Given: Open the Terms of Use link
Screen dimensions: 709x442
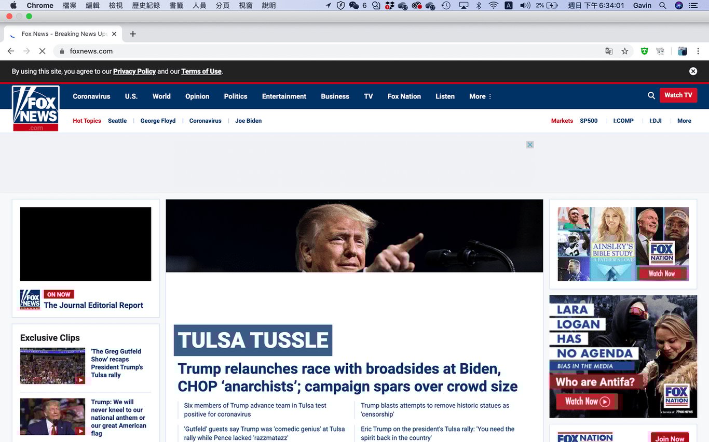Looking at the screenshot, I should point(201,72).
